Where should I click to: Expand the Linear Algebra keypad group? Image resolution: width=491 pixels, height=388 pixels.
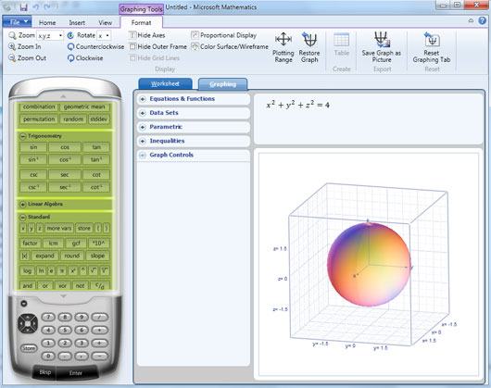coord(22,204)
